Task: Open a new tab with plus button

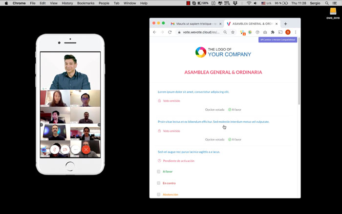Action: click(x=285, y=24)
